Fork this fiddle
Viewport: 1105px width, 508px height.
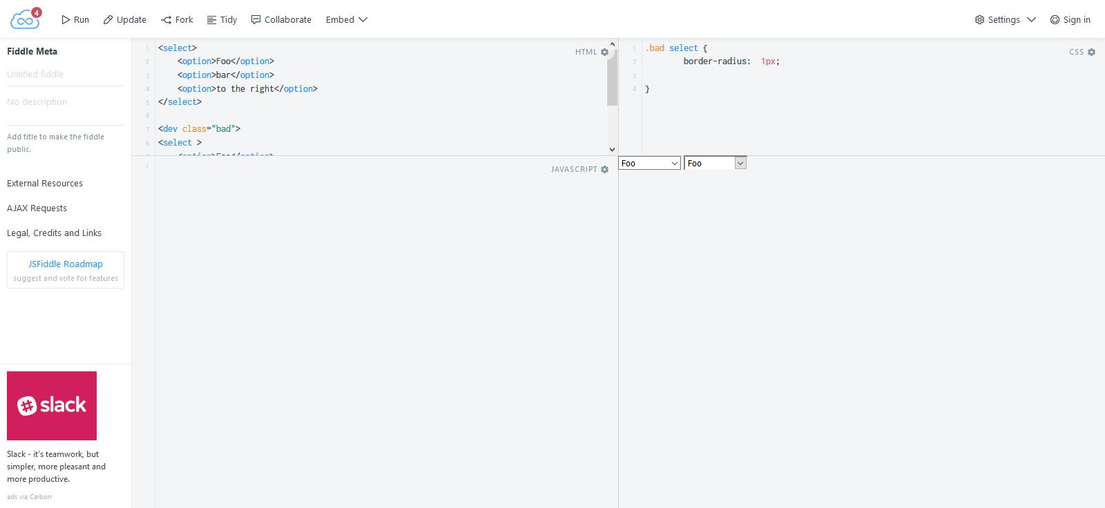[x=177, y=19]
